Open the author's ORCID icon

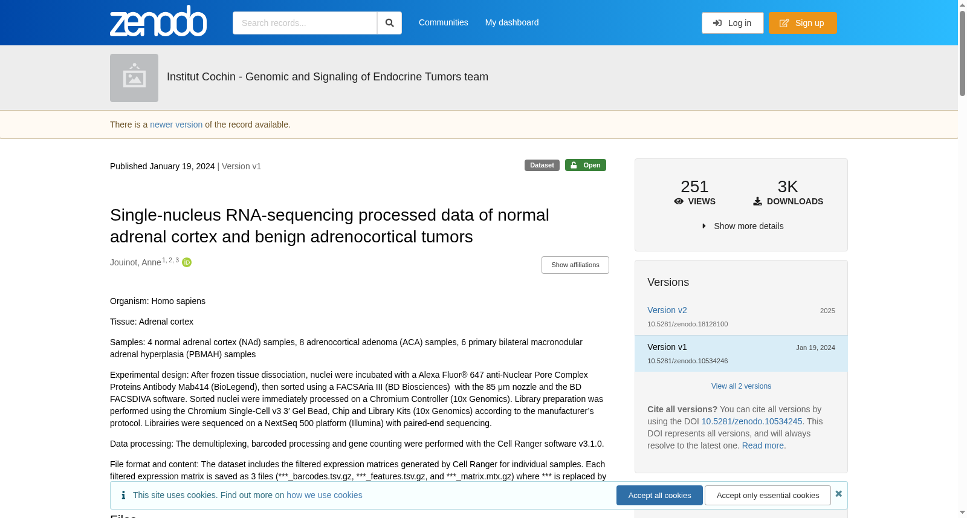pyautogui.click(x=187, y=262)
